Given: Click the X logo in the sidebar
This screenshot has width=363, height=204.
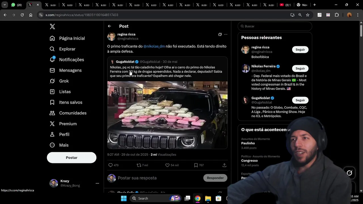Looking at the screenshot, I should pyautogui.click(x=52, y=27).
